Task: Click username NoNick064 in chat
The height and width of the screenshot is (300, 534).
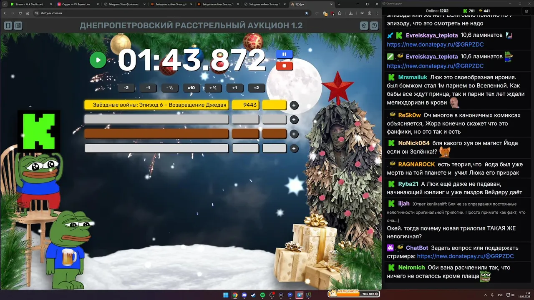Action: point(414,143)
